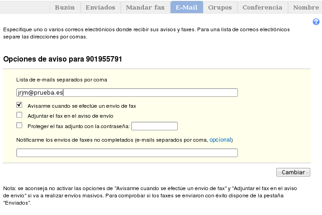Tick 'Proteger el fax adjunto' checkbox

coord(19,125)
